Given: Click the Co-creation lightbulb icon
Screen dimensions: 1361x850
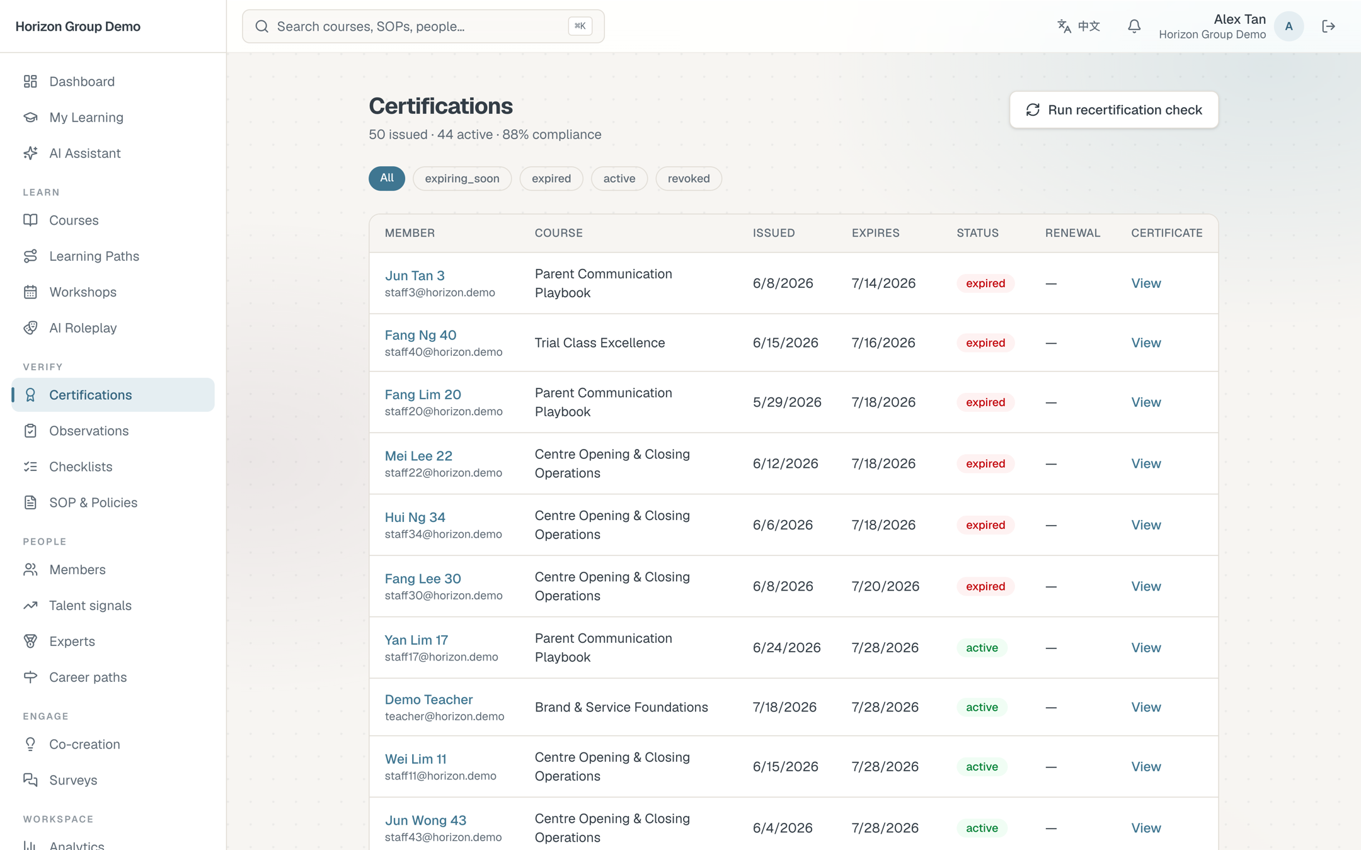Looking at the screenshot, I should (x=30, y=744).
